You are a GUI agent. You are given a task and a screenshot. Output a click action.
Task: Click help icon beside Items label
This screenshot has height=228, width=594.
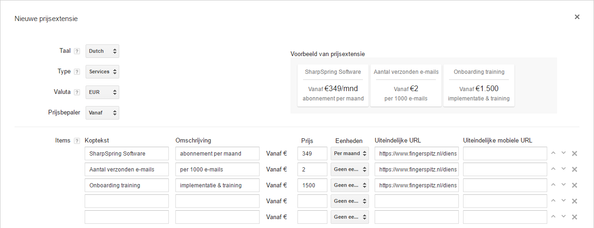click(x=77, y=141)
